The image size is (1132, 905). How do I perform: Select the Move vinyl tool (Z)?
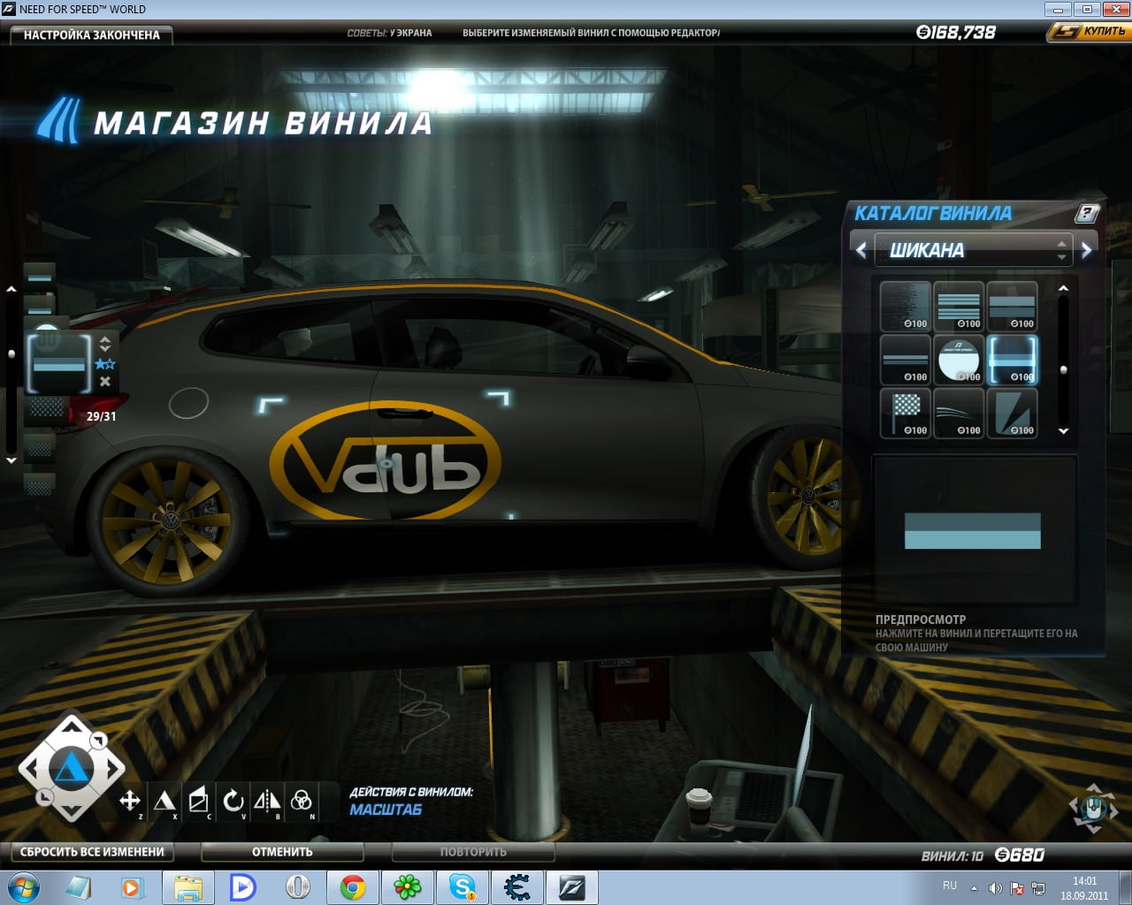pyautogui.click(x=130, y=801)
